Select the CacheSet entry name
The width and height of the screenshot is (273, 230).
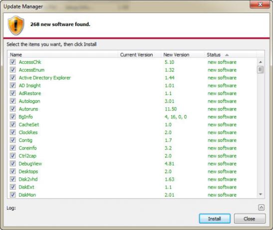click(29, 124)
